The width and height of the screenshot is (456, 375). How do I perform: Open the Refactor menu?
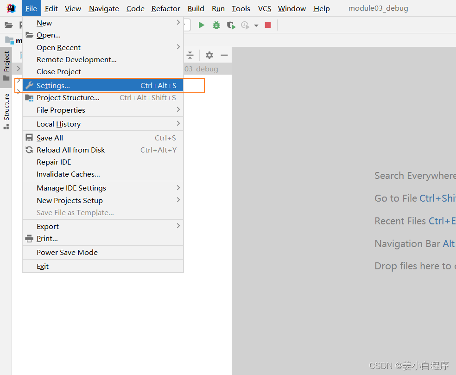click(166, 9)
